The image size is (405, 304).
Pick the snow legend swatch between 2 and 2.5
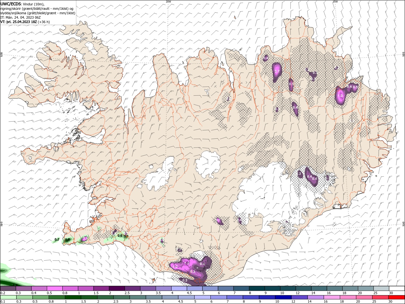coord(117,288)
